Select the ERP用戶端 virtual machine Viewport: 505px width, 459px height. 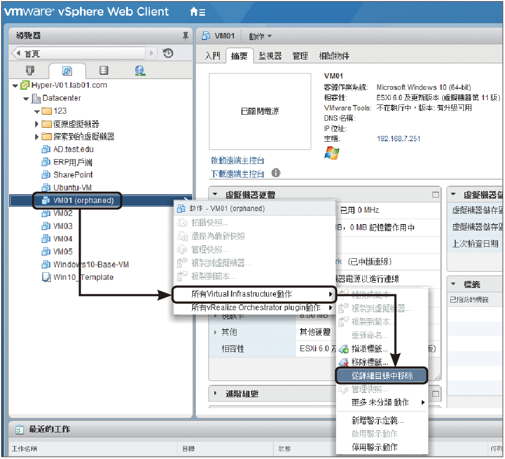coord(73,162)
